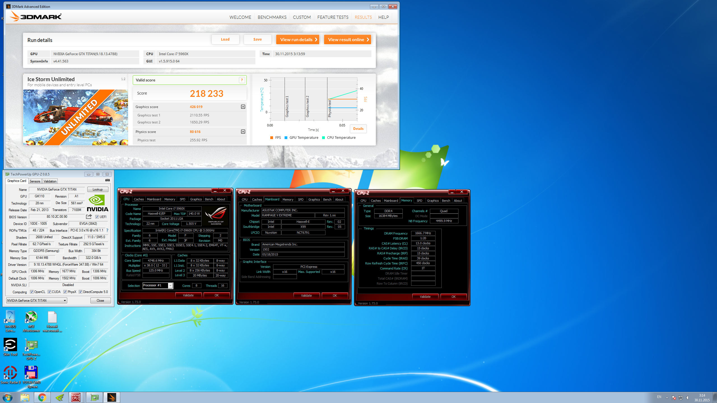Click Save in Run details
Screen dimensions: 717x403
[257, 39]
